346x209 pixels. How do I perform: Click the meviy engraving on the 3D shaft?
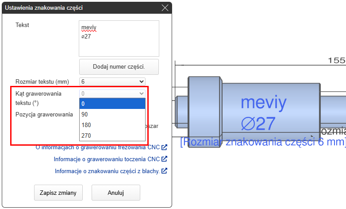(263, 103)
